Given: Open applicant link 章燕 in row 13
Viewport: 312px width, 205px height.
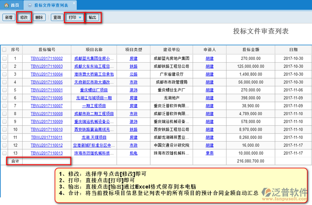Looking at the screenshot, I should pyautogui.click(x=209, y=153).
